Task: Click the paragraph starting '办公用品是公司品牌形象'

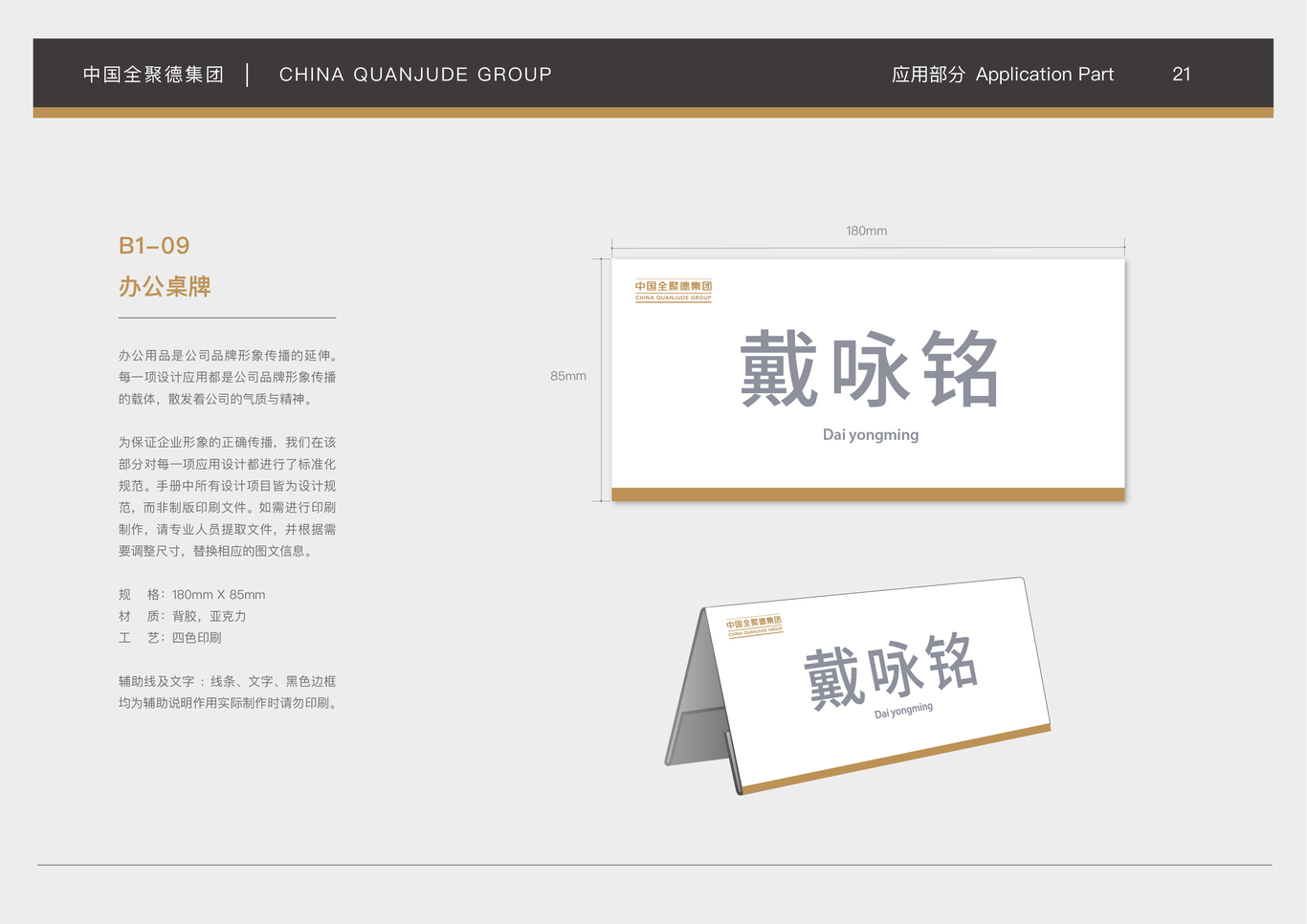Action: point(228,377)
